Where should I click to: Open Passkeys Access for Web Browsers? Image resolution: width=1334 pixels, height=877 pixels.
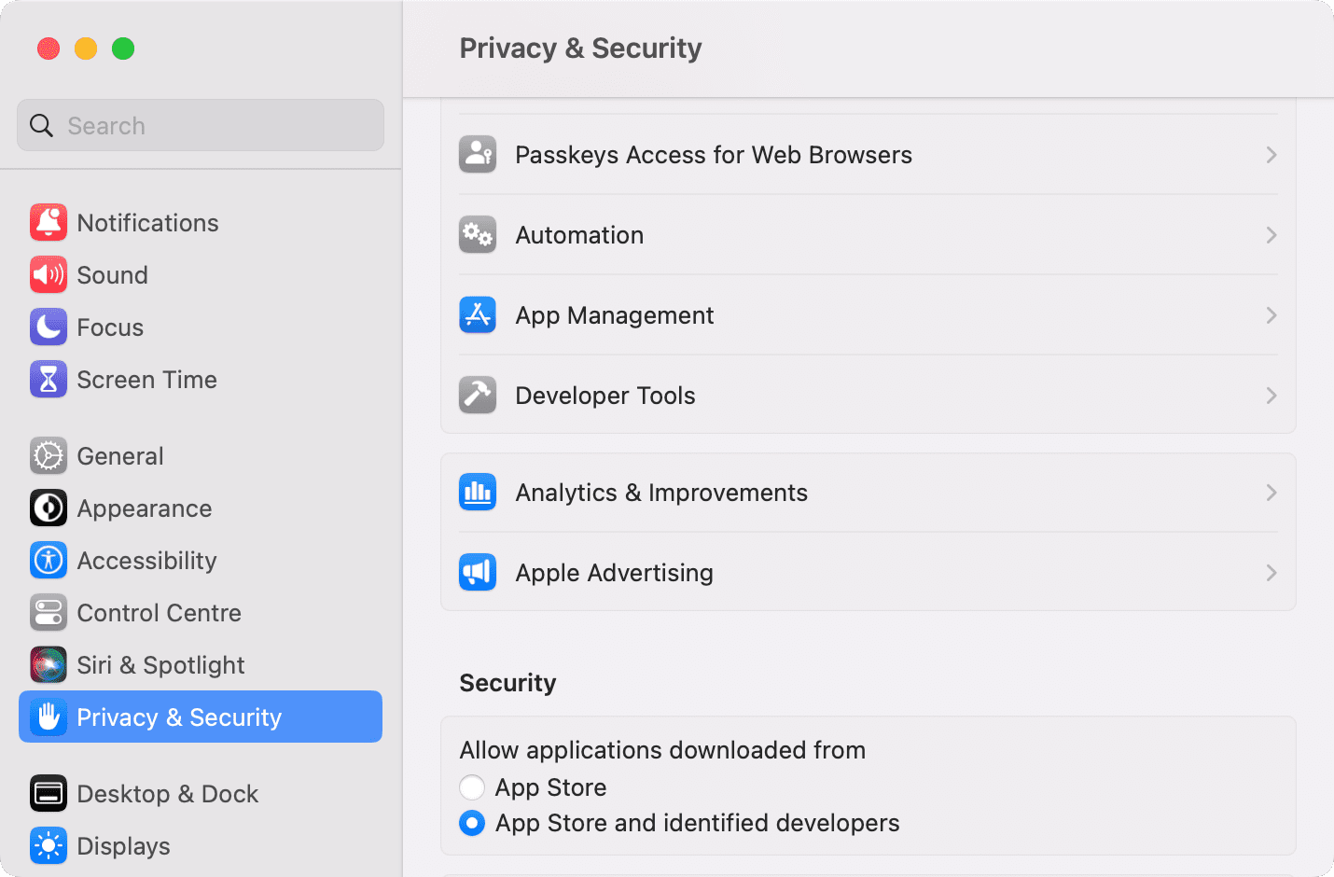(868, 155)
